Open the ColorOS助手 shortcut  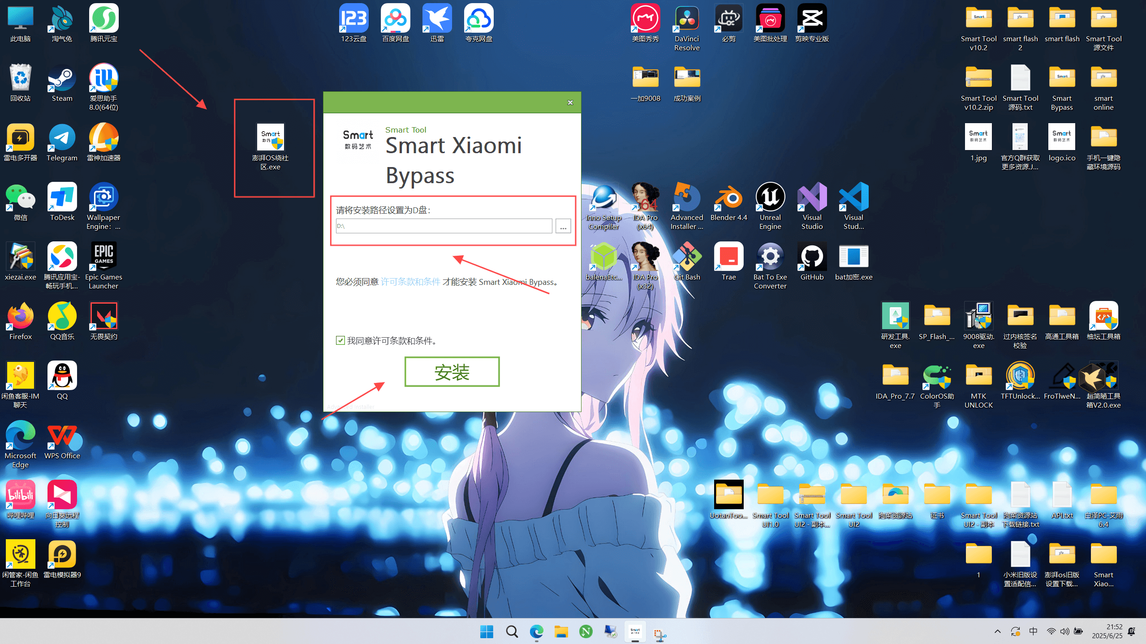(x=937, y=386)
